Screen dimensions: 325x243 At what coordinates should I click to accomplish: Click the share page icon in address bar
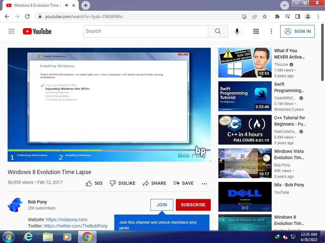tap(255, 16)
